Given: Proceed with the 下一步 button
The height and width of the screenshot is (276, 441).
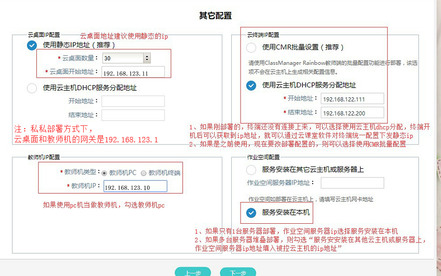Looking at the screenshot, I should tap(237, 272).
